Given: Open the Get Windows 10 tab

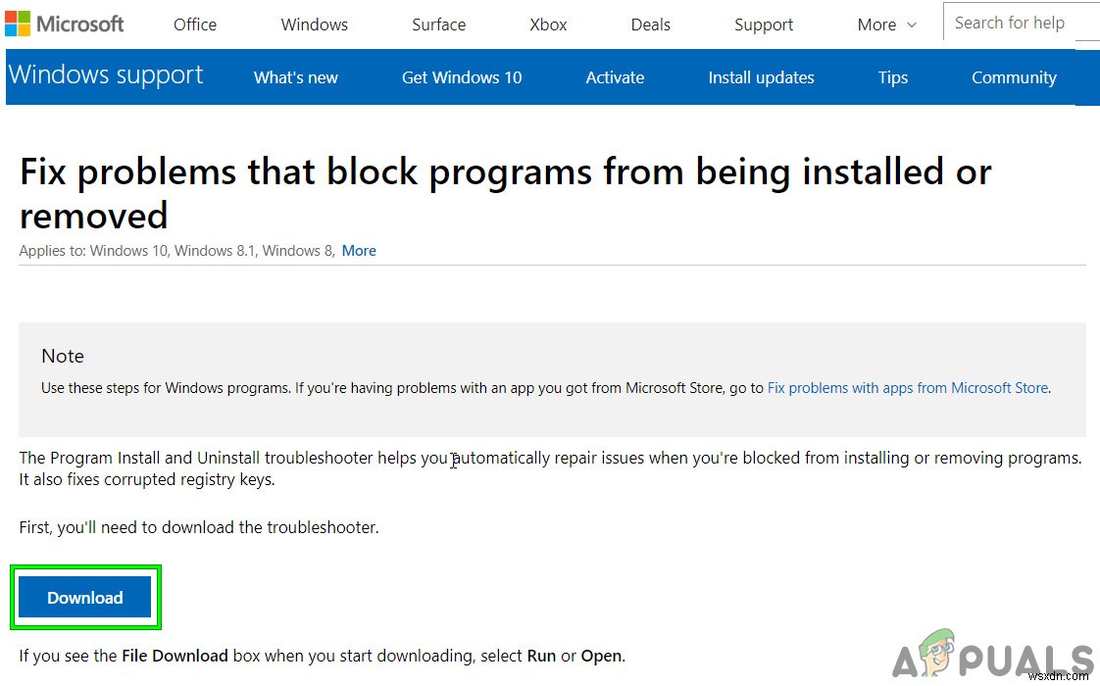Looking at the screenshot, I should 462,77.
